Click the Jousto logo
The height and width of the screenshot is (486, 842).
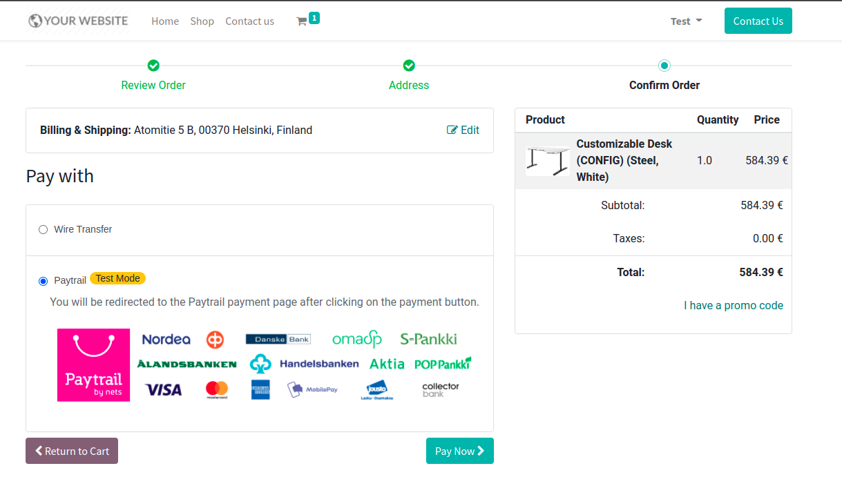pos(377,390)
